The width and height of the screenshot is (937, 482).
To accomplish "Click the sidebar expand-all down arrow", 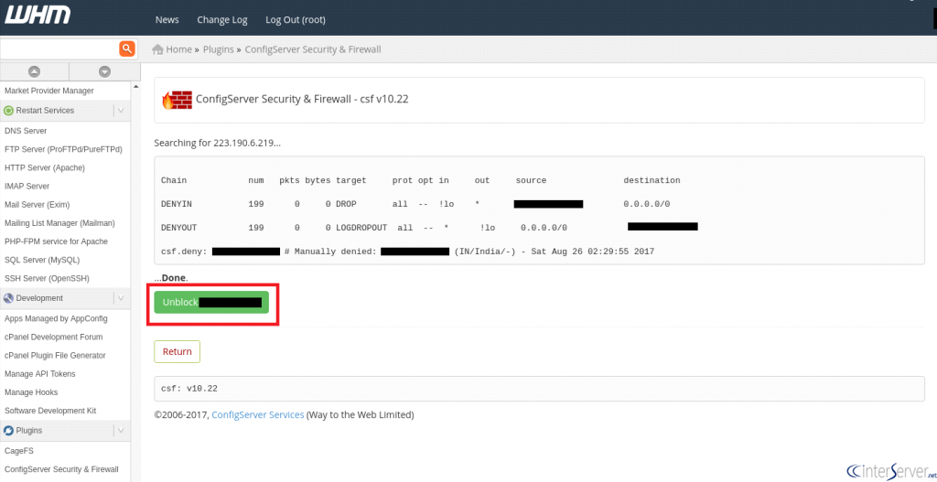I will [104, 71].
